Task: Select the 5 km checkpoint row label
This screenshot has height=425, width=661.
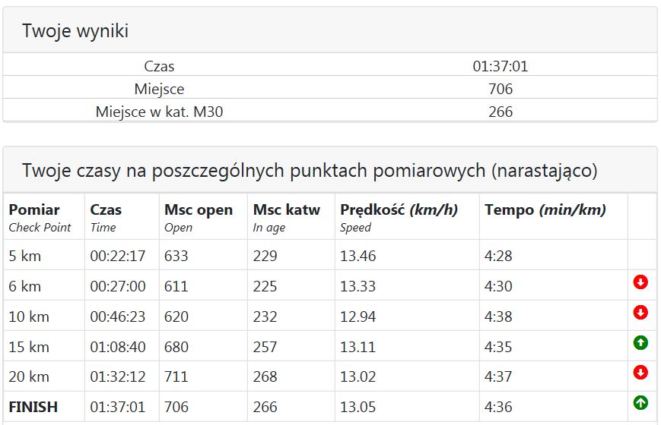Action: coord(25,257)
